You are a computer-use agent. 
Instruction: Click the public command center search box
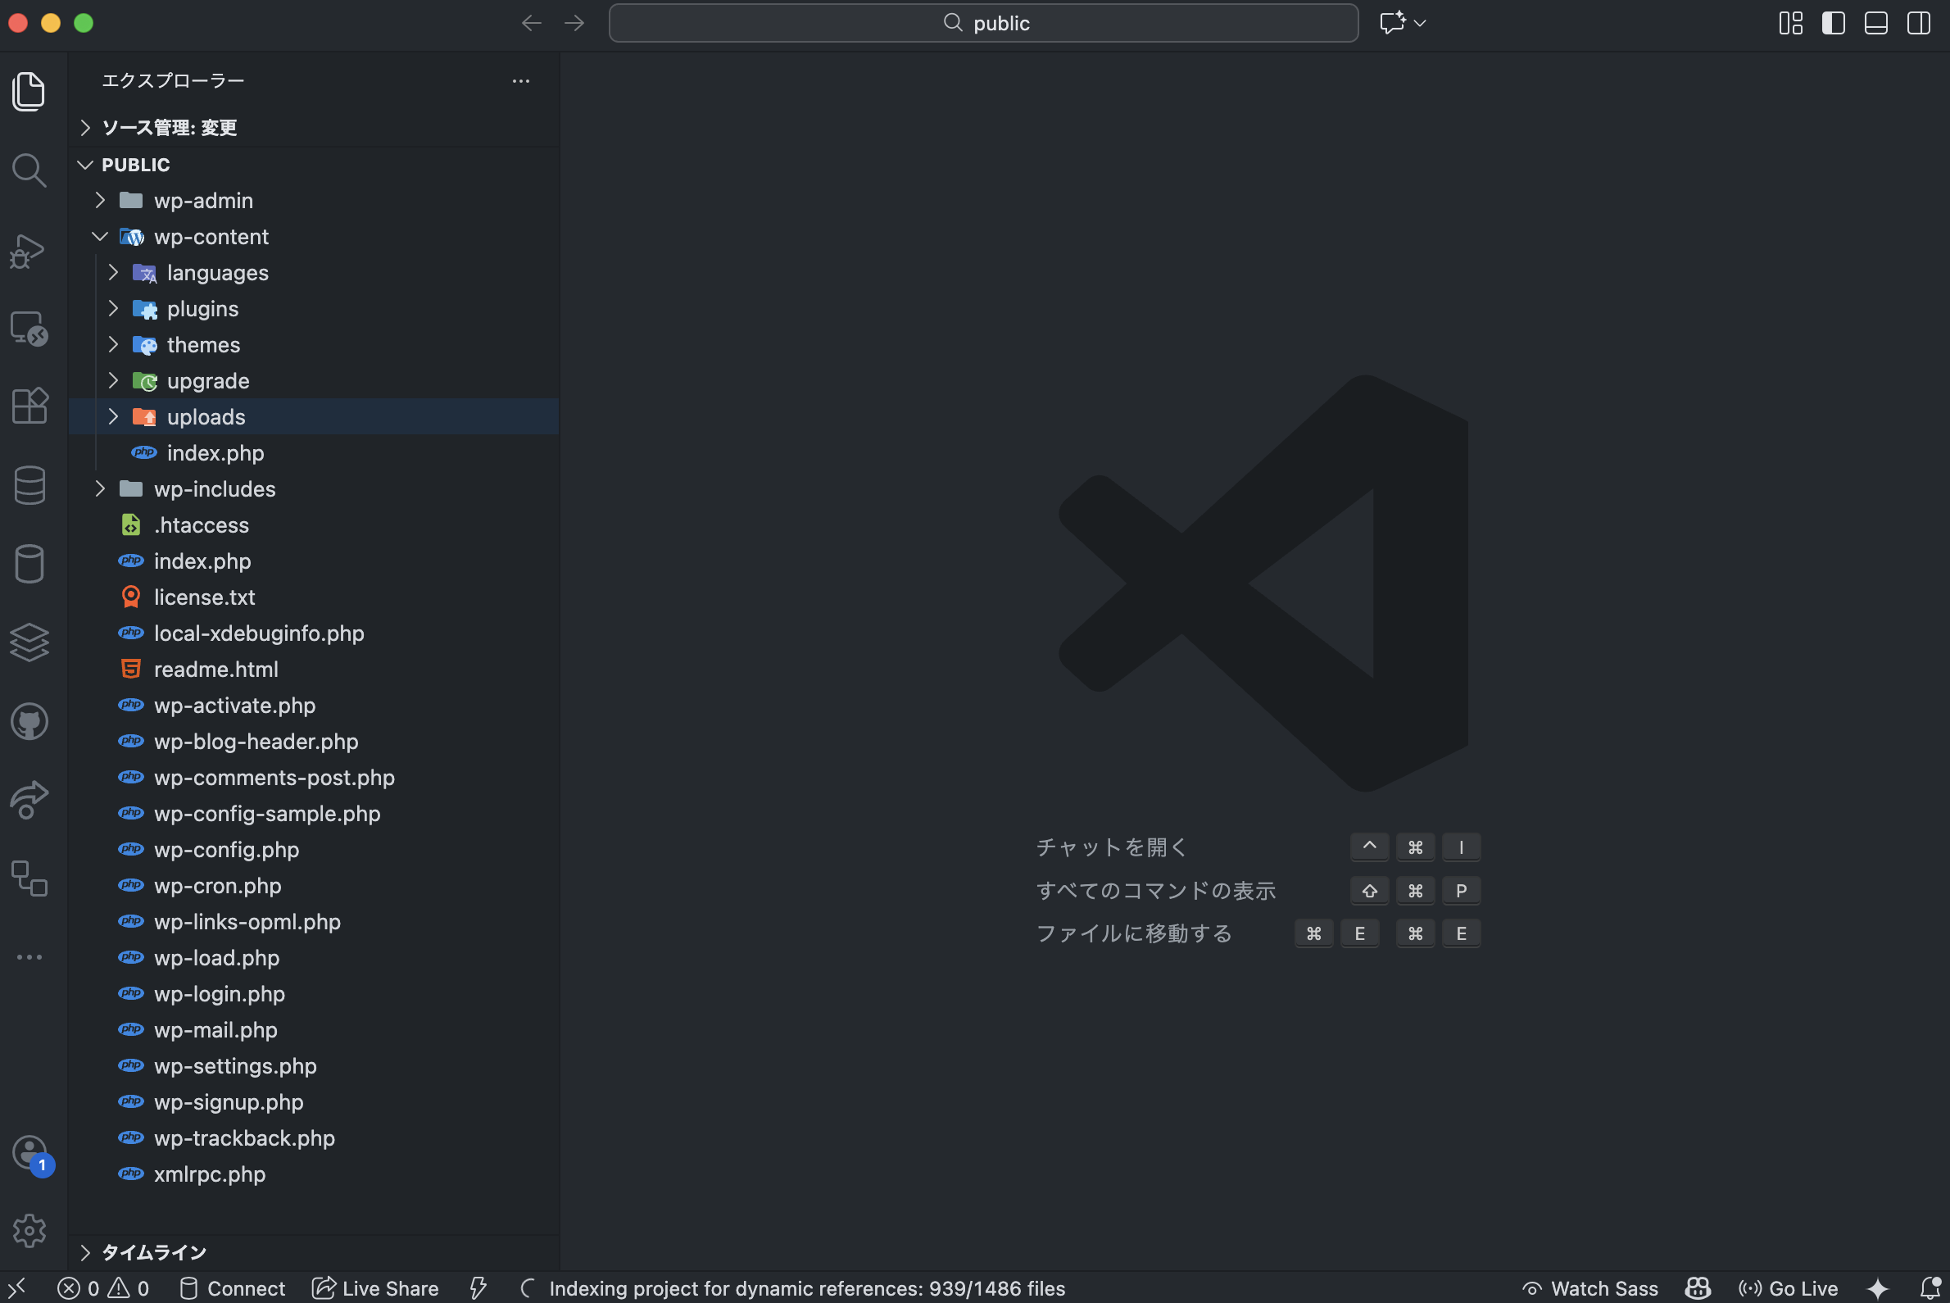[984, 23]
